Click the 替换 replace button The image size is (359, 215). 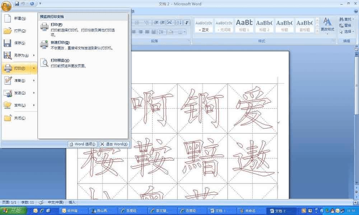click(x=345, y=25)
